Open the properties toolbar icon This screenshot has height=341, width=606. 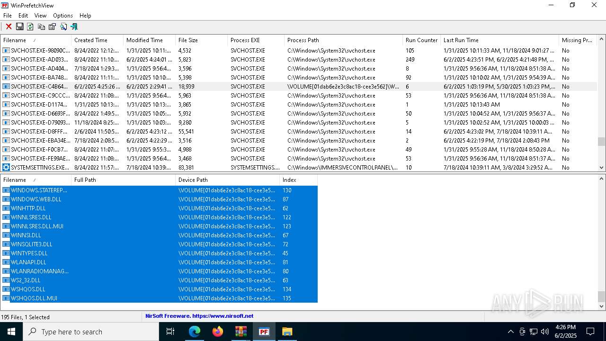[52, 27]
